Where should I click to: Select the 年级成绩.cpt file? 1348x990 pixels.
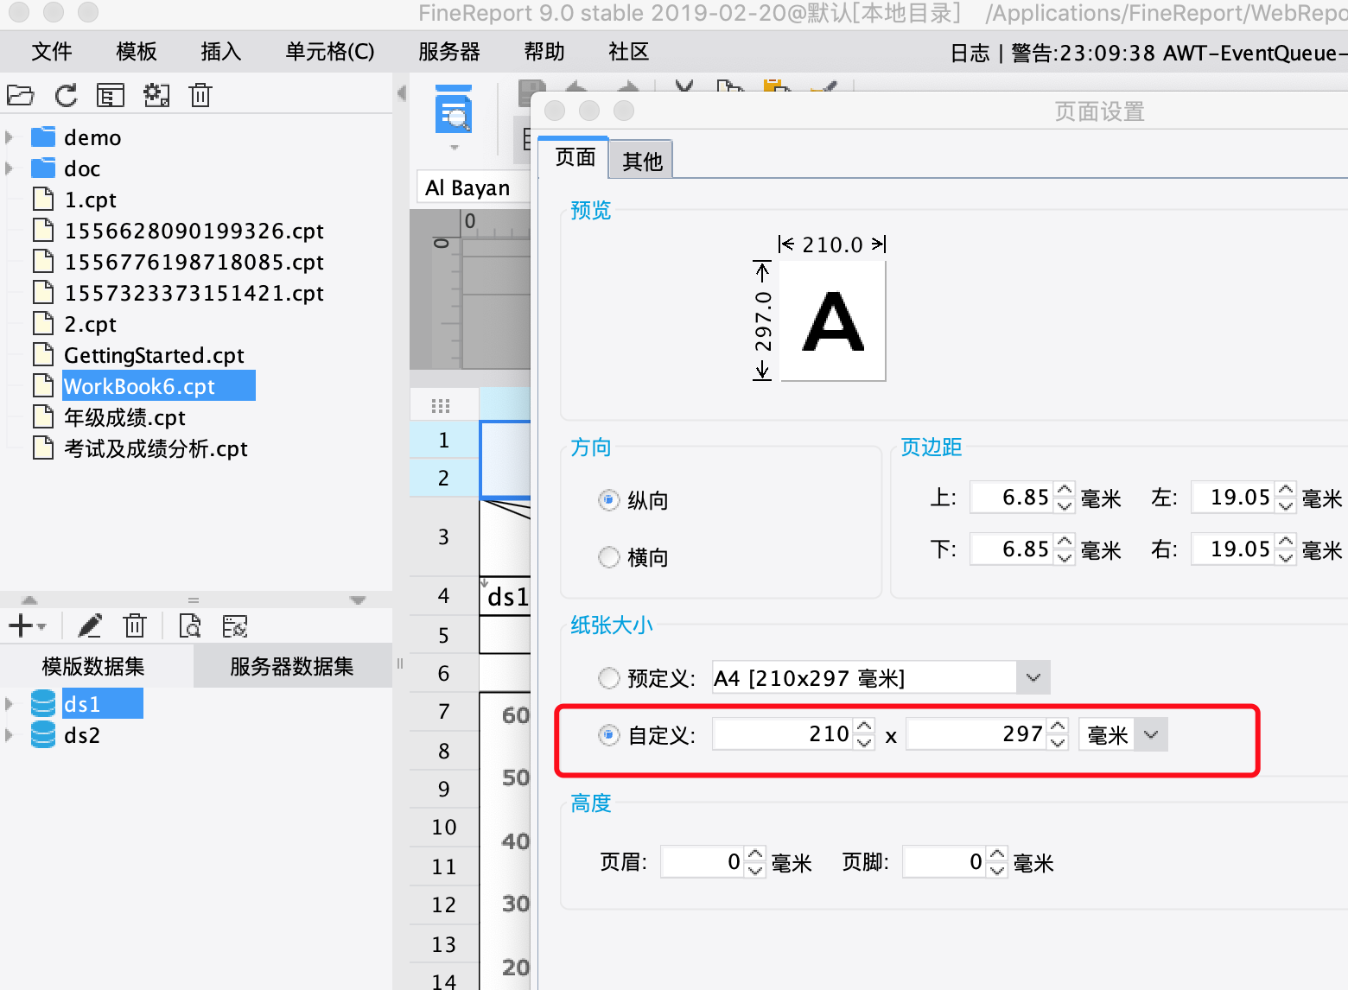[x=124, y=417]
